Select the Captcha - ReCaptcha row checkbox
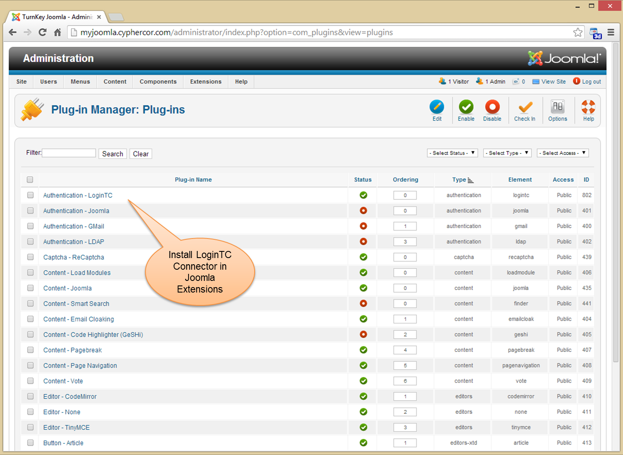 [30, 257]
